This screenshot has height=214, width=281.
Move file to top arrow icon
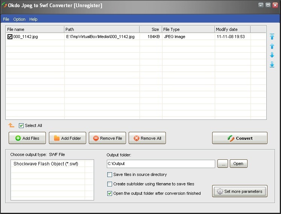point(272,37)
